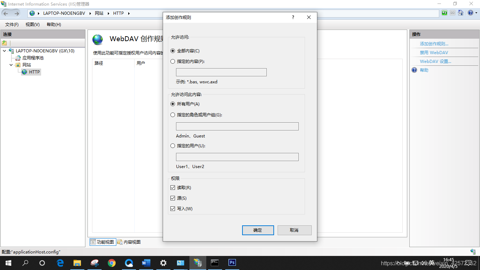Open the 视图(V) menu

(33, 25)
